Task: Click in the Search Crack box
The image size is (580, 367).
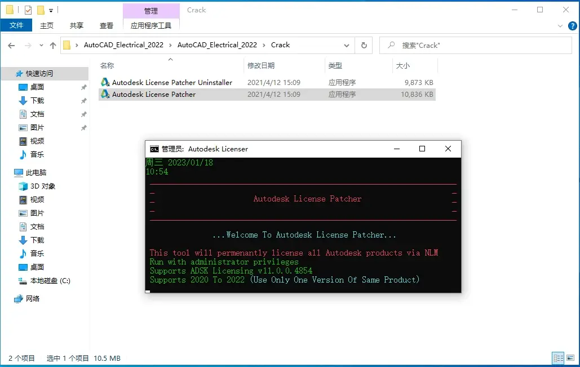Action: (x=475, y=46)
